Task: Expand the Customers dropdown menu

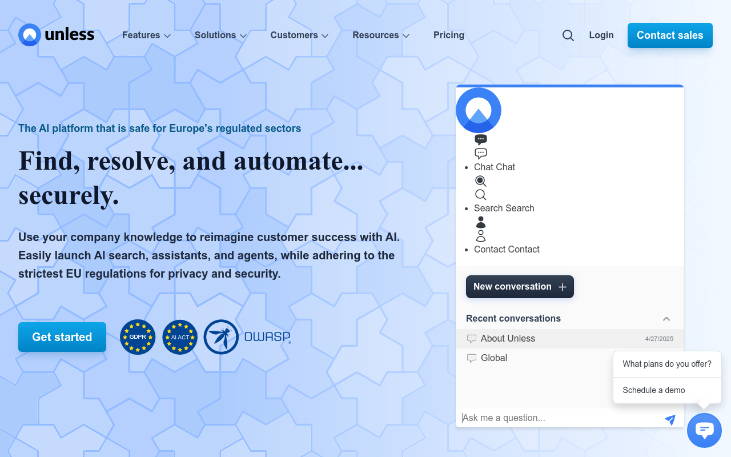Action: [299, 35]
